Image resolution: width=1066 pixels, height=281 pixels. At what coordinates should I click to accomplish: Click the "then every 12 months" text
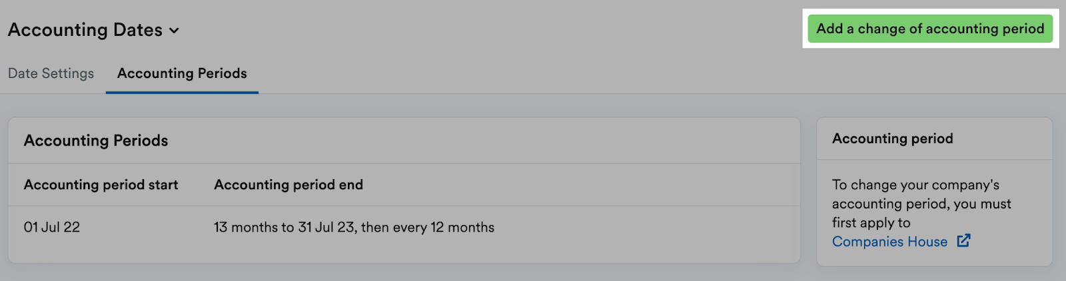pyautogui.click(x=428, y=227)
